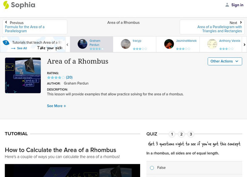Click the JasmineWanek star rating

click(183, 49)
